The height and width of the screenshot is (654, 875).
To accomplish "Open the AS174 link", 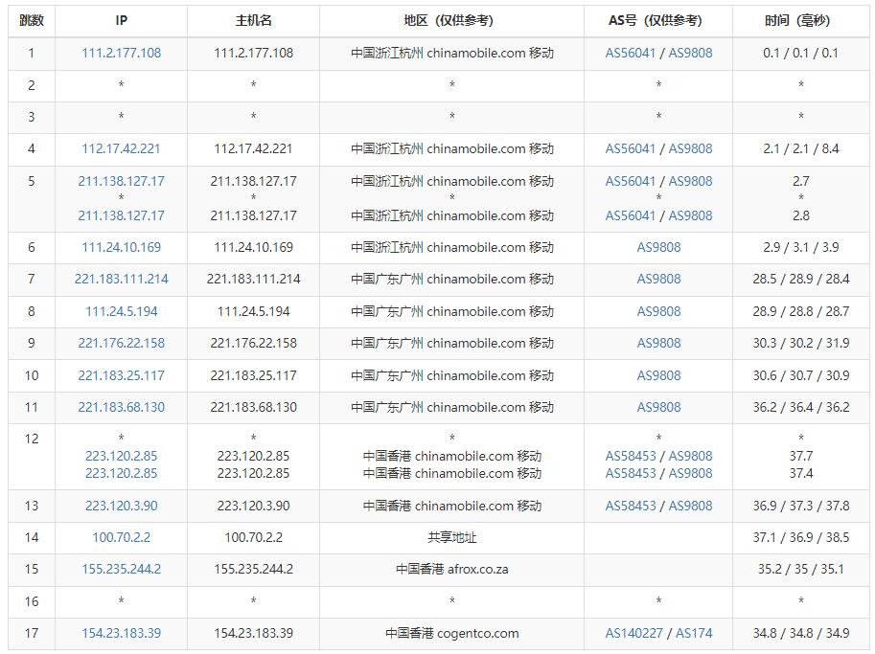I will 694,633.
